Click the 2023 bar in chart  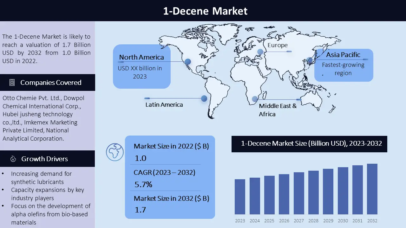[240, 197]
